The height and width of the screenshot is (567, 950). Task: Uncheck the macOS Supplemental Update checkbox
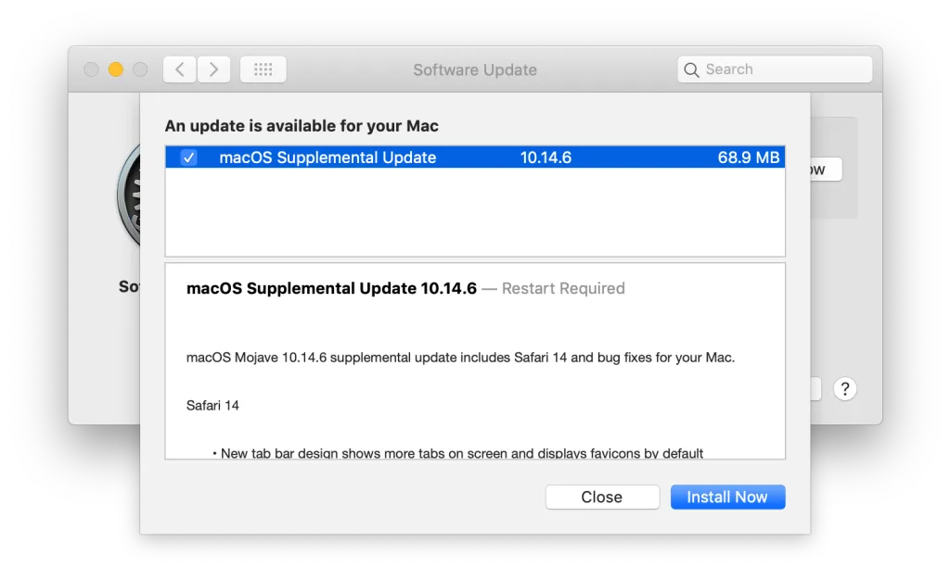[188, 157]
